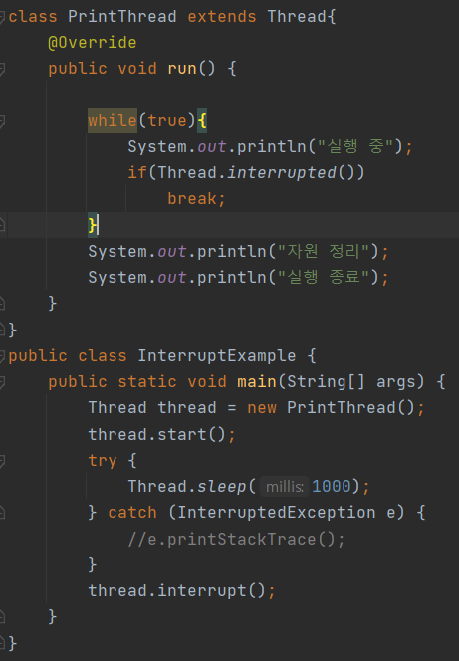Click the thread.start() statement
The width and height of the screenshot is (459, 661).
pos(161,435)
